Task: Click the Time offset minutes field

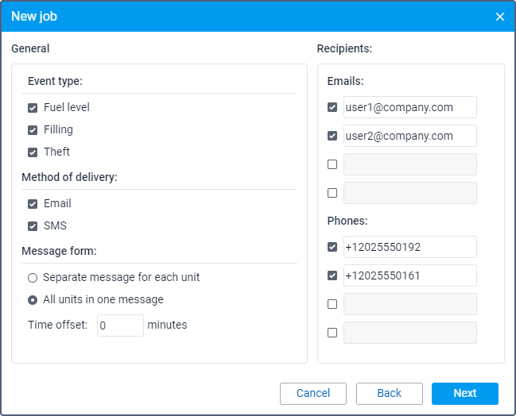Action: (x=120, y=325)
